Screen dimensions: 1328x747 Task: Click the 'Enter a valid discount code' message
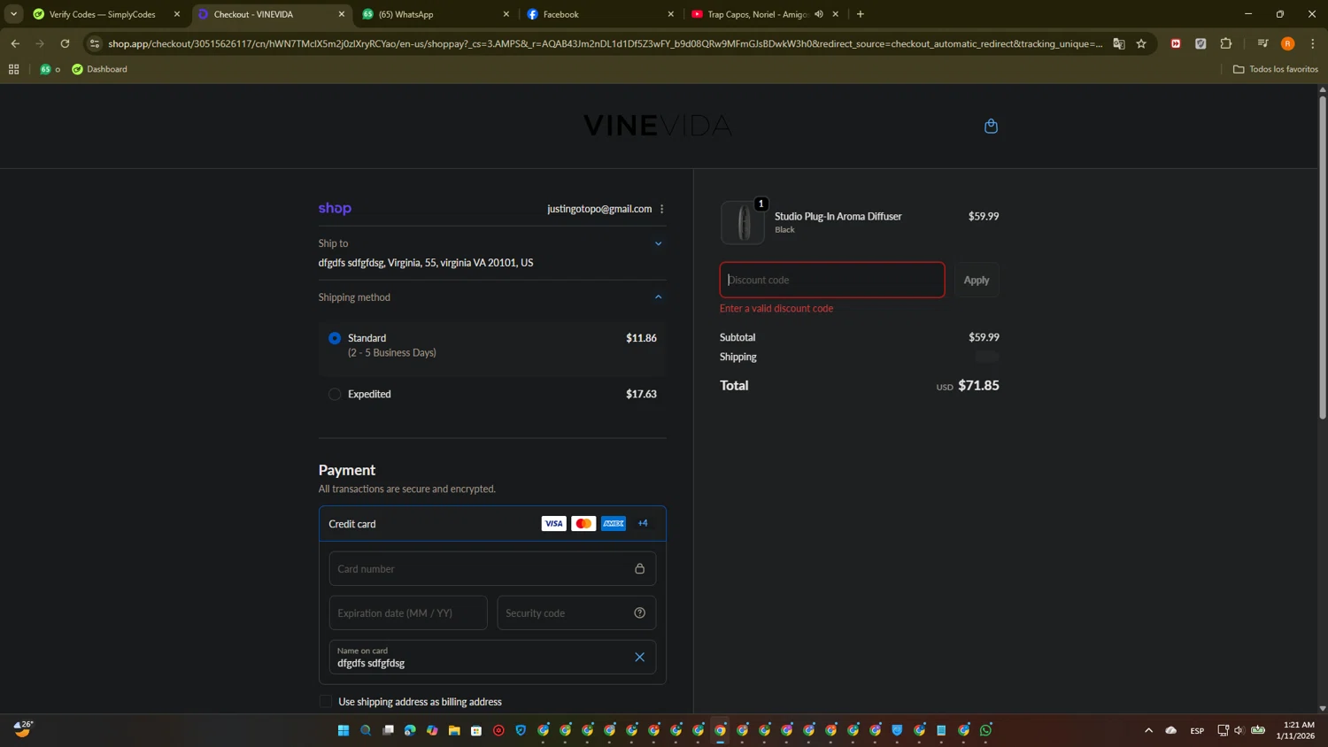point(776,308)
